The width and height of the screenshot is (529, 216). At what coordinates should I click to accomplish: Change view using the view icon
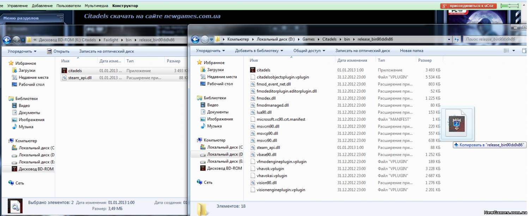[x=506, y=51]
